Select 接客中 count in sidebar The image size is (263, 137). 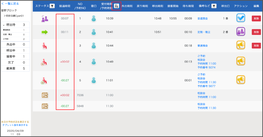pos(16,56)
